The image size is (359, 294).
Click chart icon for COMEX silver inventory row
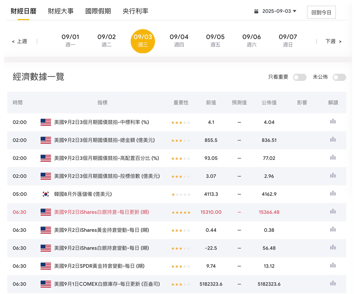333,283
